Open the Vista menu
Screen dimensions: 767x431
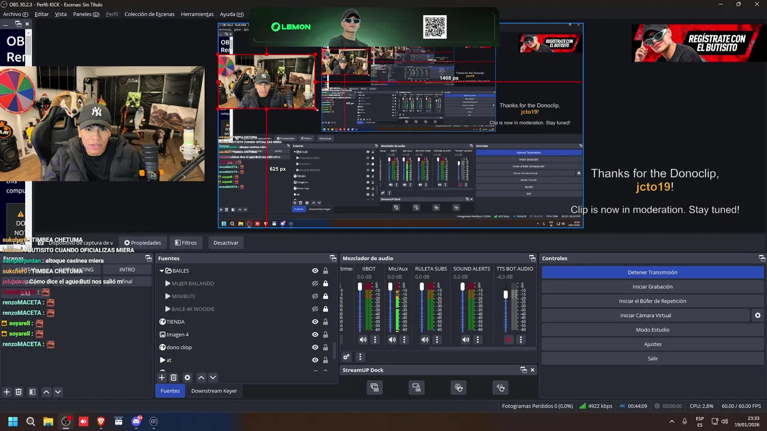point(61,14)
